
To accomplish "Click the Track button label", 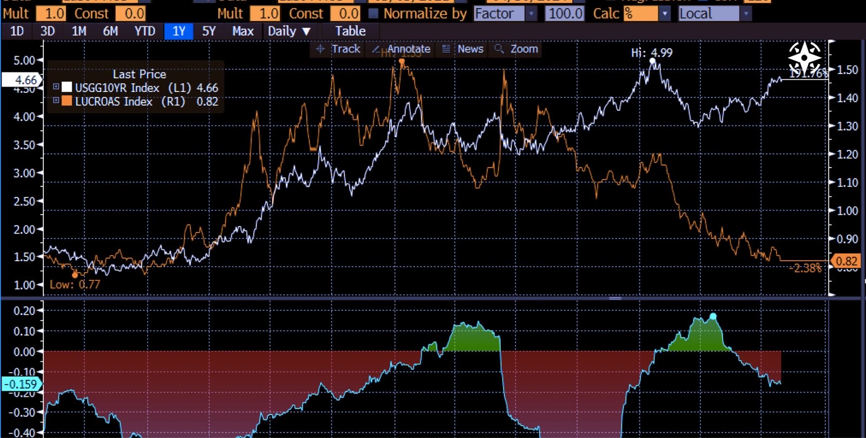I will [345, 49].
